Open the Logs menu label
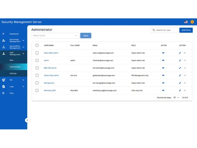The height and width of the screenshot is (148, 197). (11, 86)
